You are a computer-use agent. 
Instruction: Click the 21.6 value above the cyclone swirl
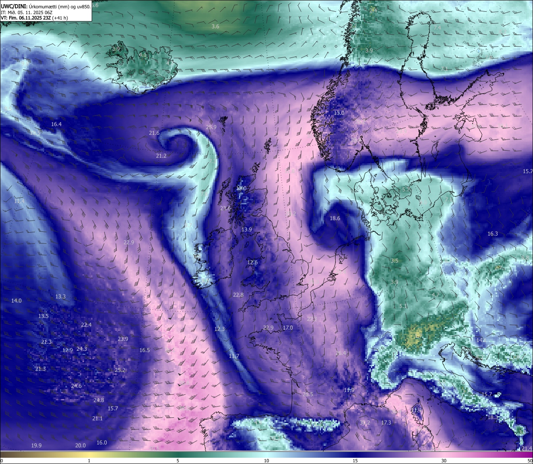(x=154, y=133)
